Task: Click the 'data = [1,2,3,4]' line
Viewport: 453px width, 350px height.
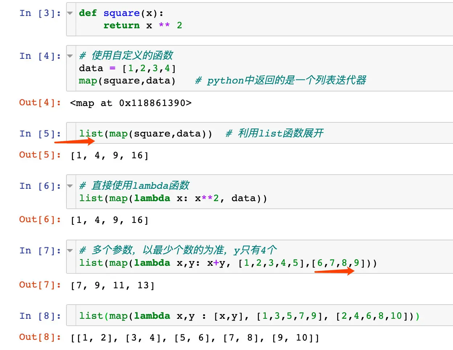Action: coord(127,68)
